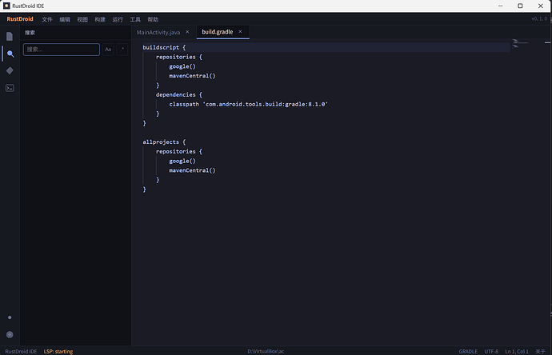Toggle case-sensitive Aa search option
This screenshot has width=552, height=355.
pyautogui.click(x=108, y=50)
